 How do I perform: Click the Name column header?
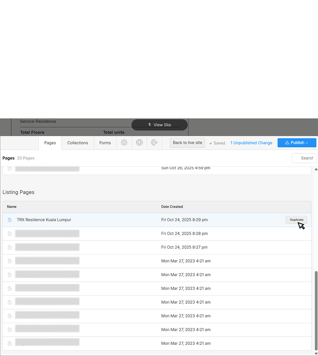[12, 207]
